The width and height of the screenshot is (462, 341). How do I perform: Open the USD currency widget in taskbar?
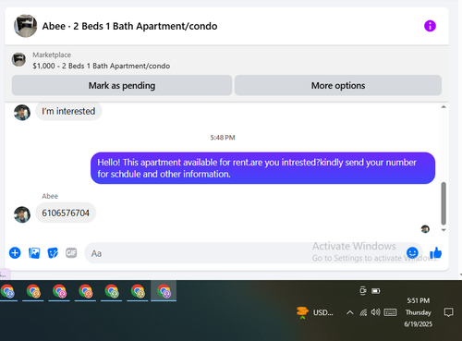coord(315,312)
